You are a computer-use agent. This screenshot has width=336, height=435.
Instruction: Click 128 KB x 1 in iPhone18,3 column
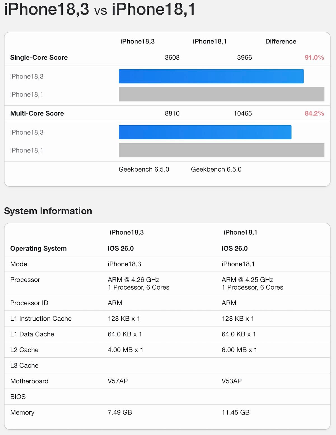[124, 319]
